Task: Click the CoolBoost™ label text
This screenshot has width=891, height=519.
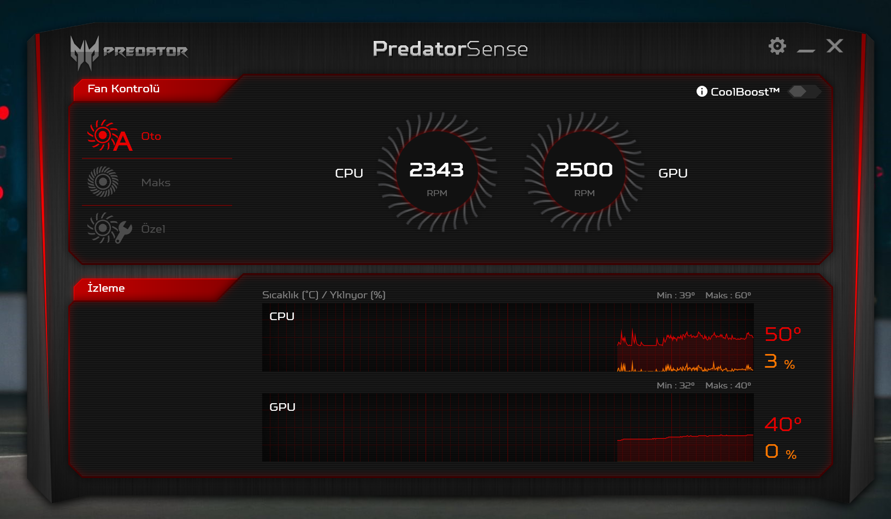Action: tap(745, 92)
